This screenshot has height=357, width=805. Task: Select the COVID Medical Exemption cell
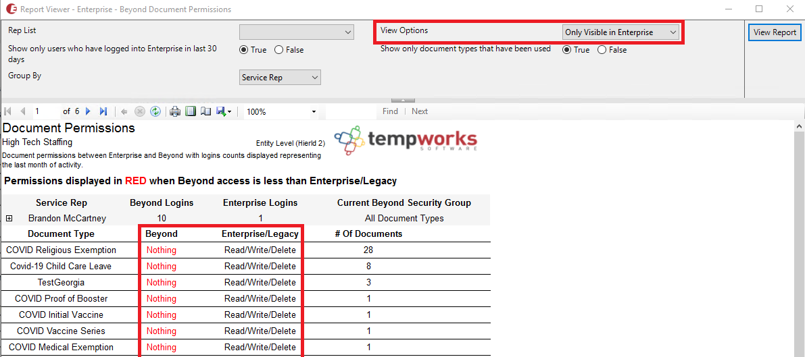[x=61, y=348]
